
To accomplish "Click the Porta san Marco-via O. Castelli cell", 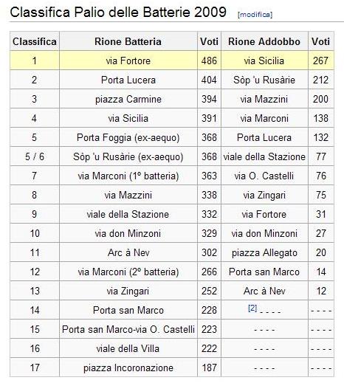I will tap(128, 329).
